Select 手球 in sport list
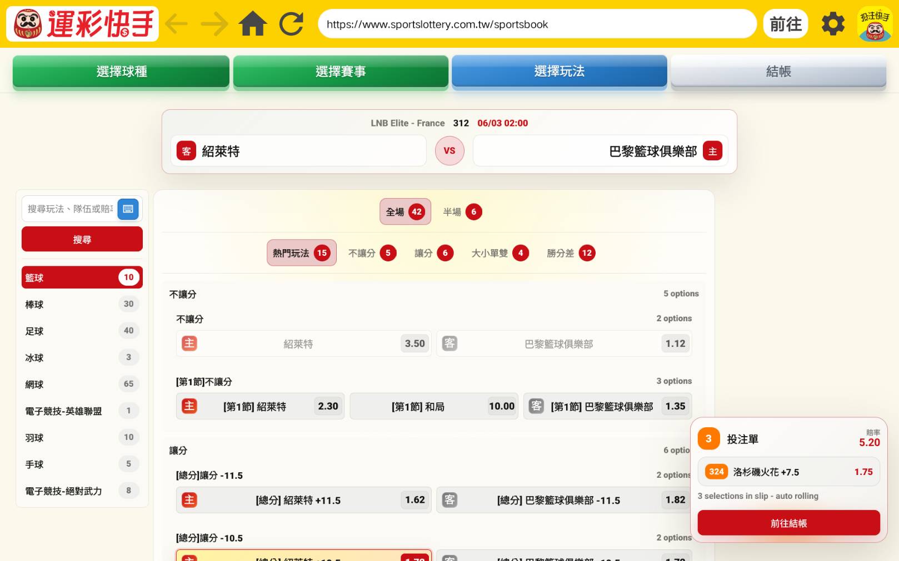This screenshot has width=899, height=561. pyautogui.click(x=82, y=464)
